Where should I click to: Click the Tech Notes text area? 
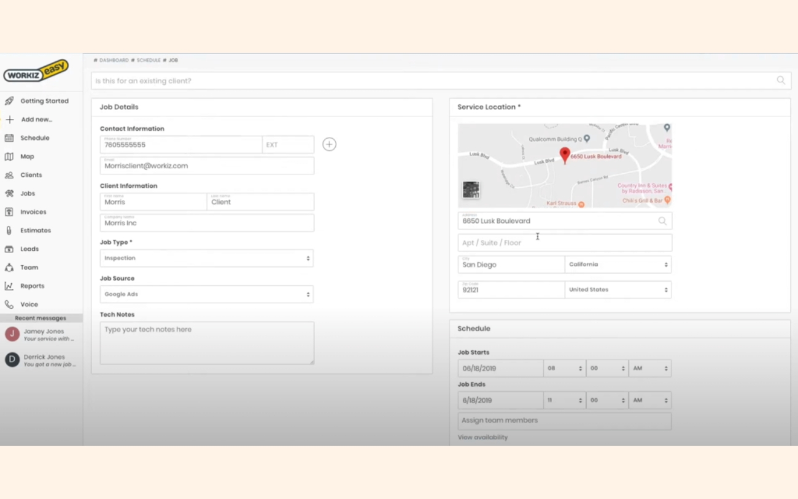tap(207, 343)
